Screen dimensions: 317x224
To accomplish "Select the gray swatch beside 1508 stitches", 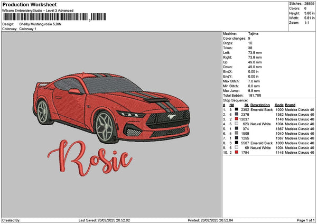I will point(236,133).
